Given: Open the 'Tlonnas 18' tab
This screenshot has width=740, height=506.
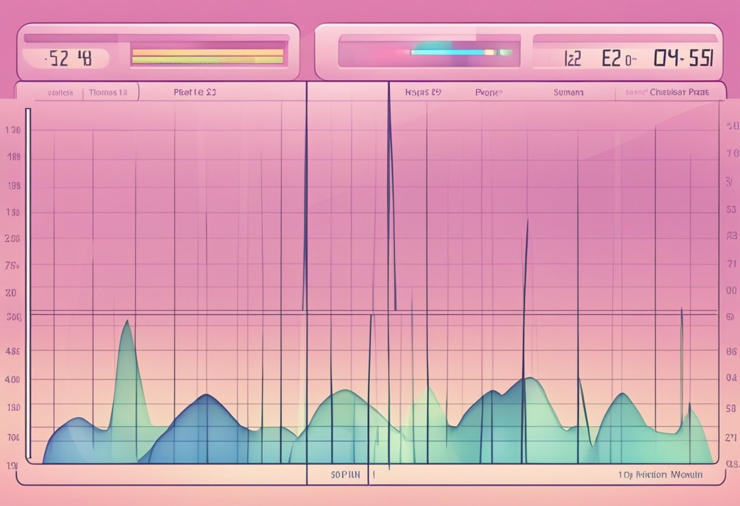Looking at the screenshot, I should (108, 93).
